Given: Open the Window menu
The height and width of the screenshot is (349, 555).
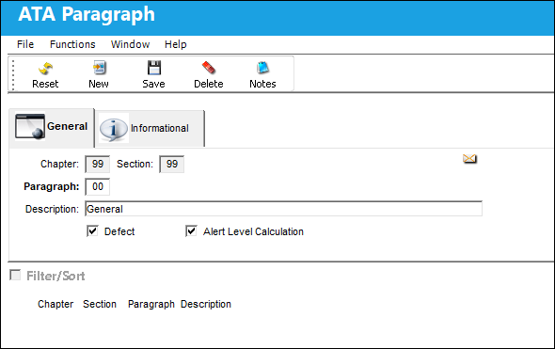Looking at the screenshot, I should click(130, 44).
